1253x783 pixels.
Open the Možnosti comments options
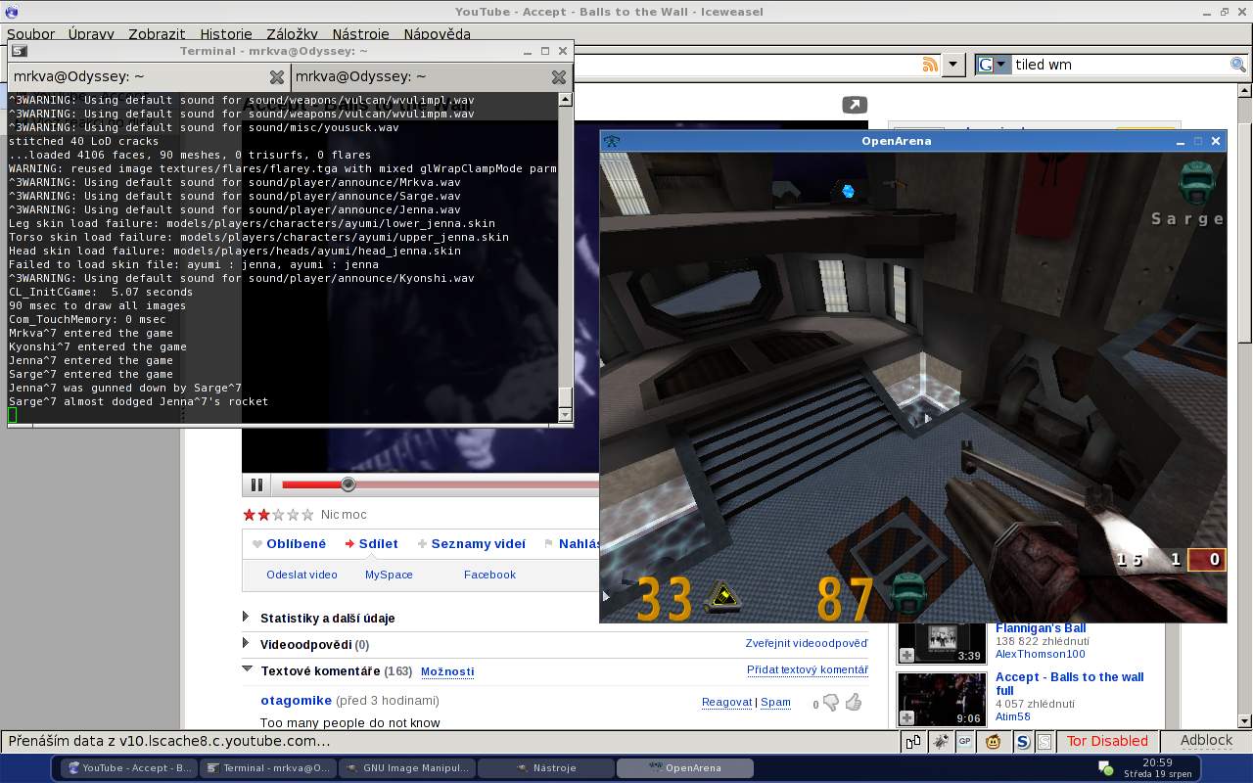[x=447, y=672]
